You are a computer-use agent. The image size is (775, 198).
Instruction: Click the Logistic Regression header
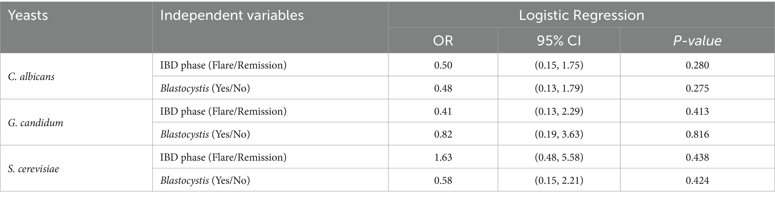[581, 15]
